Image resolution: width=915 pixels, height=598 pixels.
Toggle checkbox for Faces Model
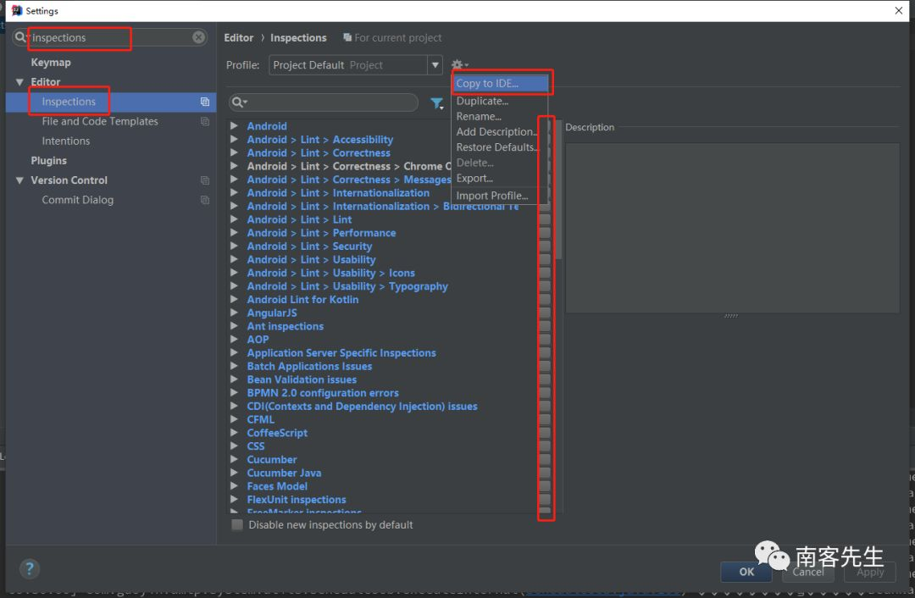click(x=545, y=486)
